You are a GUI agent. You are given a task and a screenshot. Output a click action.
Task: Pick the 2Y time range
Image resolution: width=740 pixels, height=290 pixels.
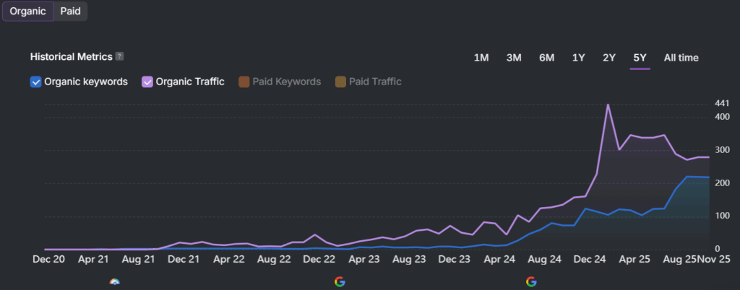pyautogui.click(x=609, y=58)
